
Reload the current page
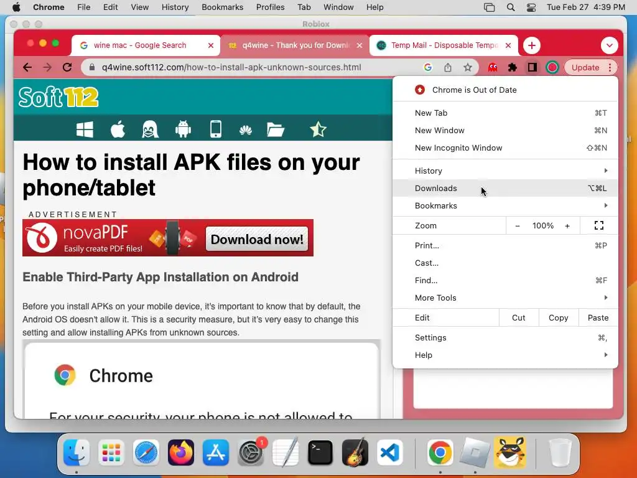[67, 67]
